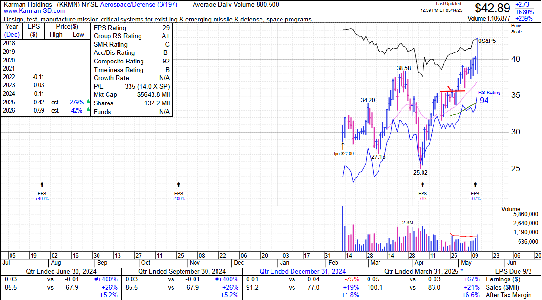Click the +6.80% percent change value
542x300 pixels.
[524, 12]
